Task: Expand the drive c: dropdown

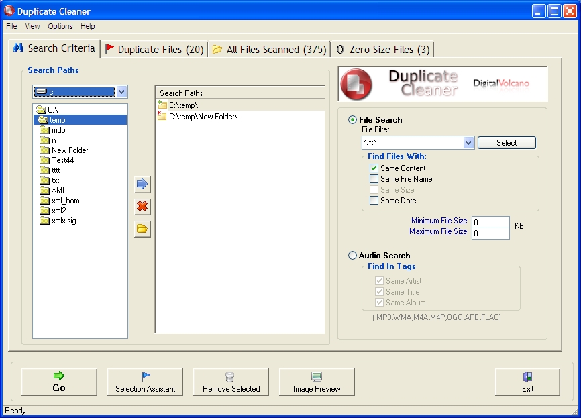Action: [x=121, y=92]
